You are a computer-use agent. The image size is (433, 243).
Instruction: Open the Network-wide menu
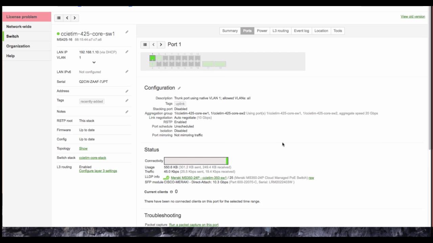[x=27, y=27]
